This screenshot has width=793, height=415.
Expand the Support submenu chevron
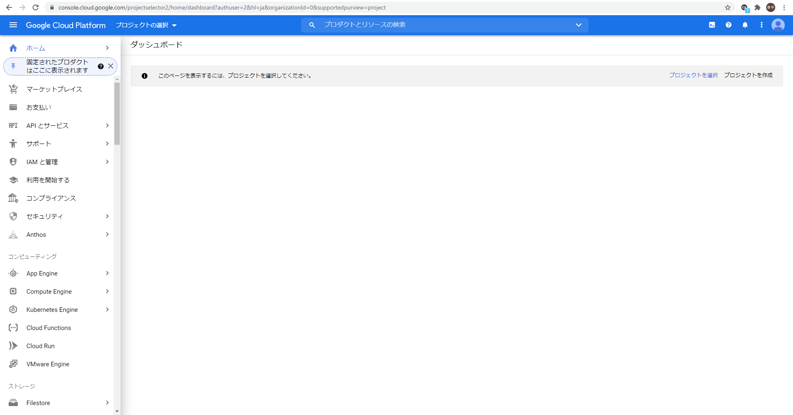click(x=107, y=144)
